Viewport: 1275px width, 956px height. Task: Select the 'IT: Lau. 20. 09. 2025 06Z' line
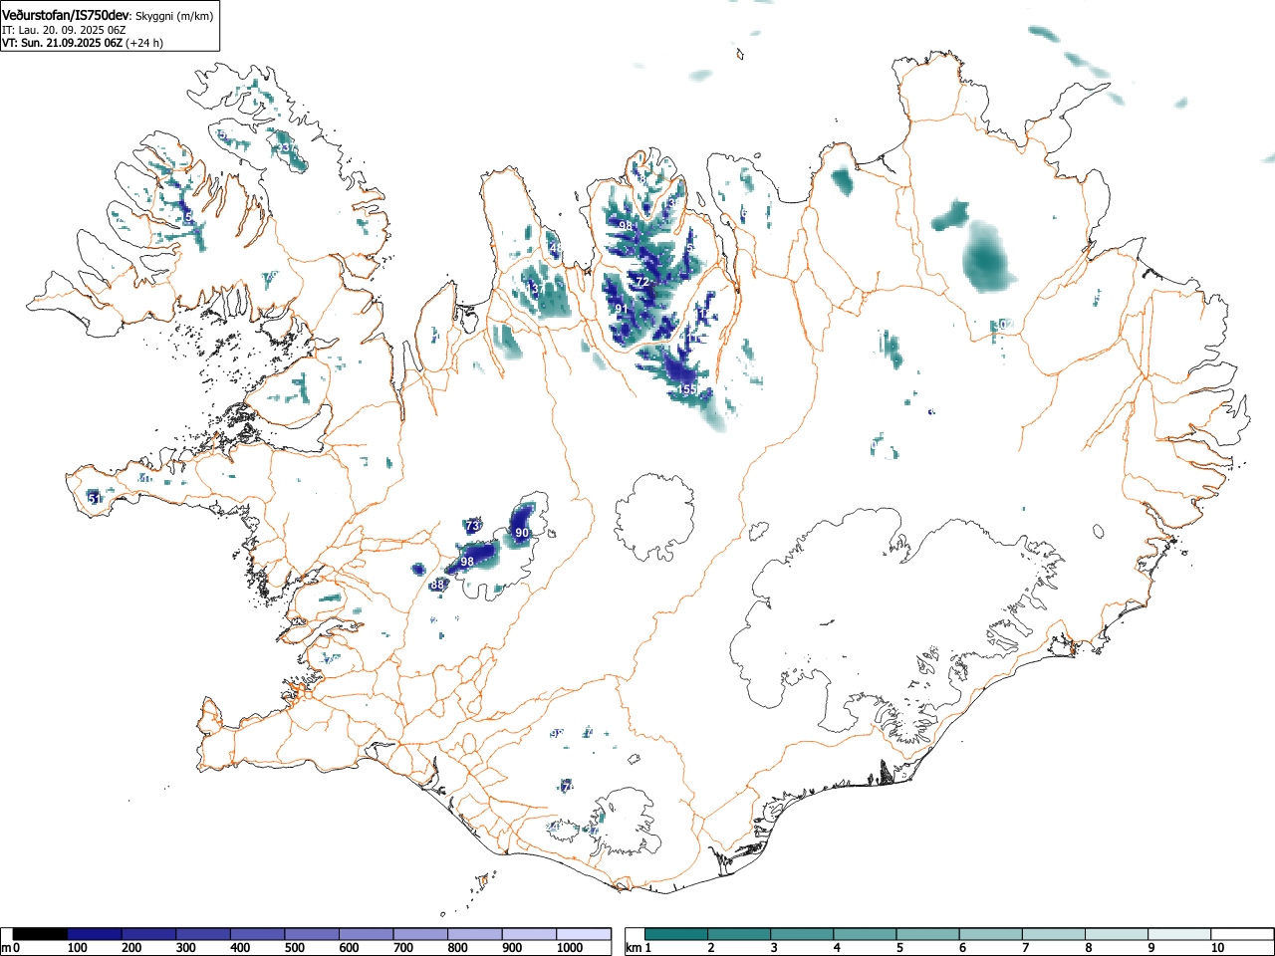click(x=64, y=30)
